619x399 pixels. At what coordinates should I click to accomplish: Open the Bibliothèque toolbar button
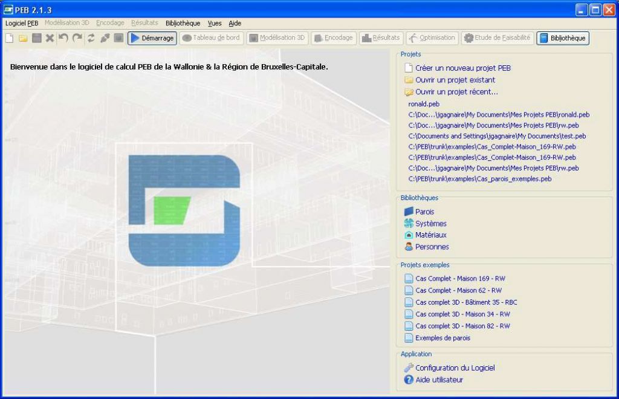[x=563, y=38]
